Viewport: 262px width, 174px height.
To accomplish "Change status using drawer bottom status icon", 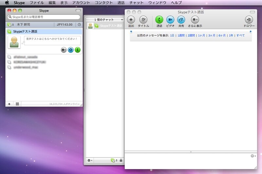I will (x=114, y=160).
